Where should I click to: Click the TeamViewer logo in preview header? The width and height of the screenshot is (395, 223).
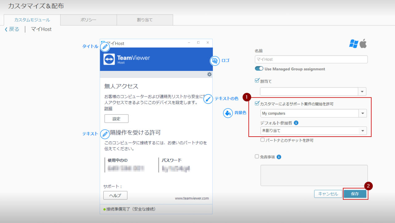(127, 59)
